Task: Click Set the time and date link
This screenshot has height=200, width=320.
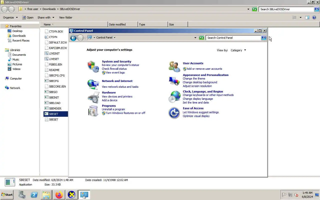Action: 196,102
